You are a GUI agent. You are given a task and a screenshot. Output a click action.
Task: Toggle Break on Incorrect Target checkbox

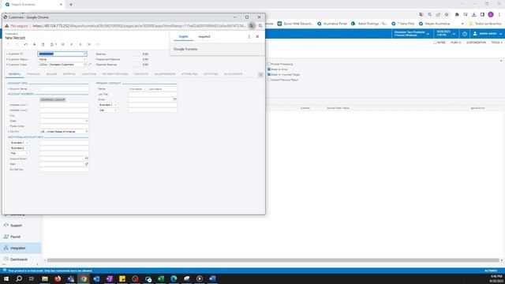coord(269,74)
